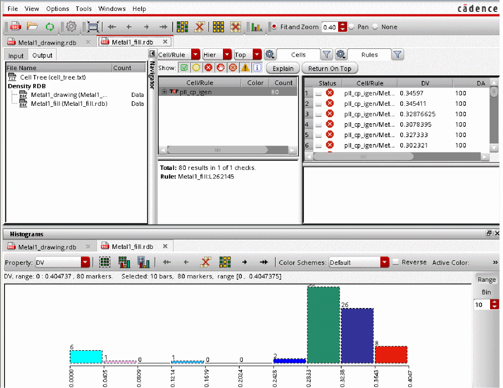Switch to the Input tab
Image resolution: width=503 pixels, height=388 pixels.
[x=16, y=56]
